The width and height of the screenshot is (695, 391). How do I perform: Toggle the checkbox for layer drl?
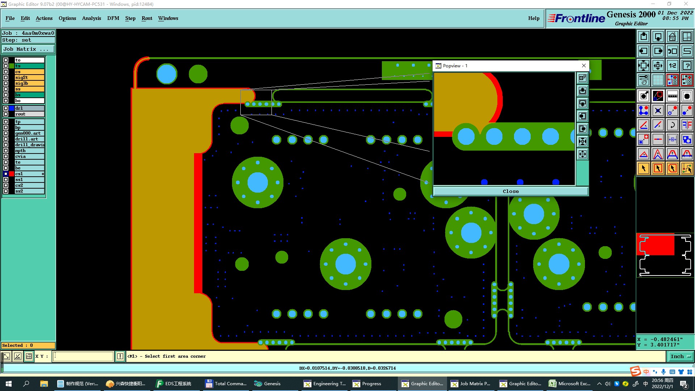tap(6, 108)
